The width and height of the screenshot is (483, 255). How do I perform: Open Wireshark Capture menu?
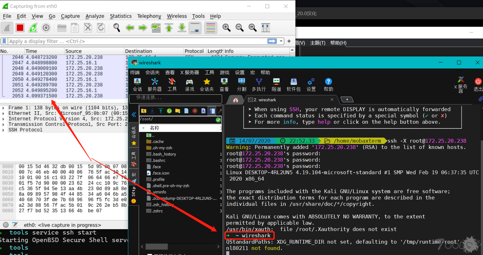70,16
